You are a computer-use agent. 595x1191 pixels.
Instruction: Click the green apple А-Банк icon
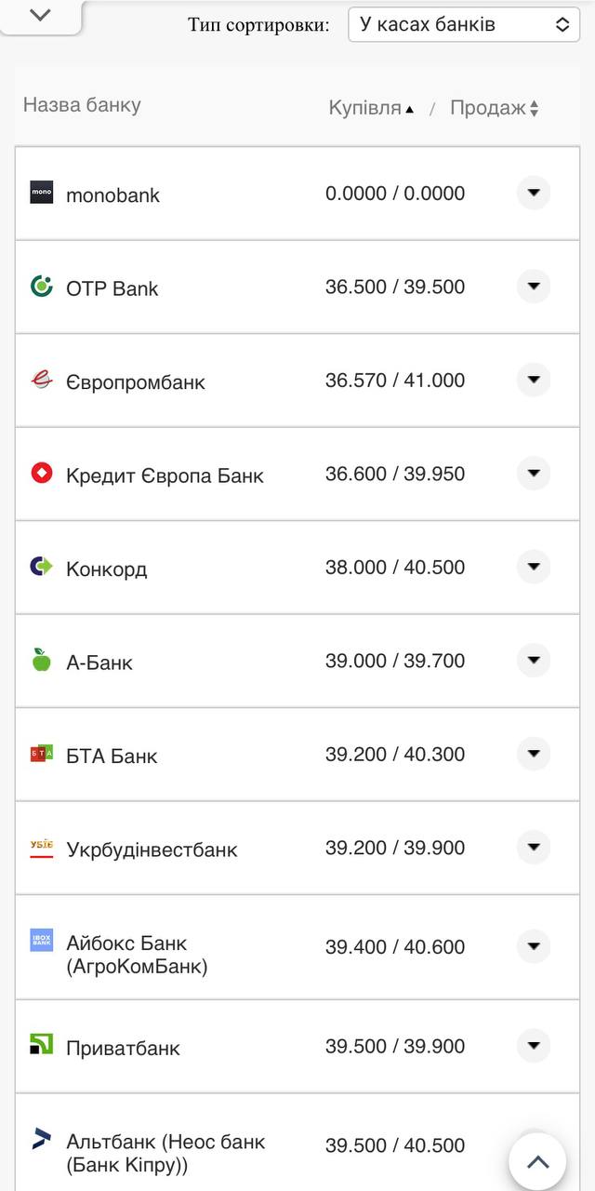pos(40,661)
